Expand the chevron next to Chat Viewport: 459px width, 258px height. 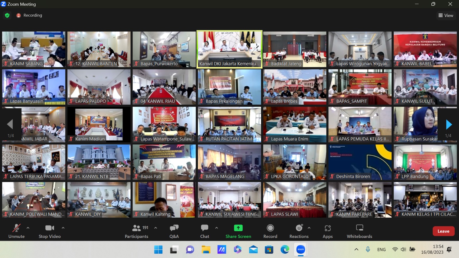217,228
